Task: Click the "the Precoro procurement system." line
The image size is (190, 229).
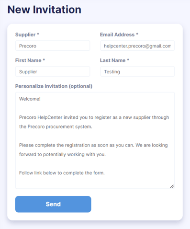Action: tap(56, 126)
